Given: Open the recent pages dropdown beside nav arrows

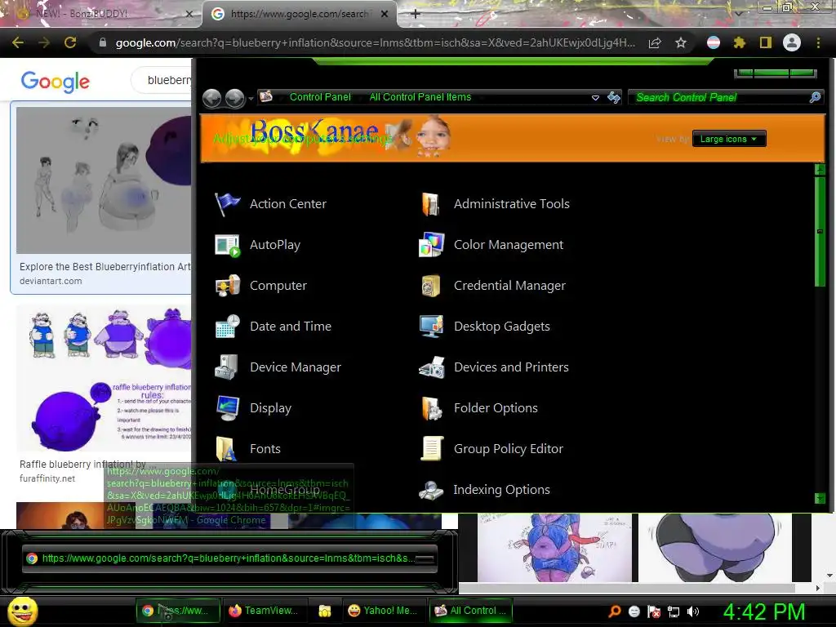Looking at the screenshot, I should pos(251,99).
